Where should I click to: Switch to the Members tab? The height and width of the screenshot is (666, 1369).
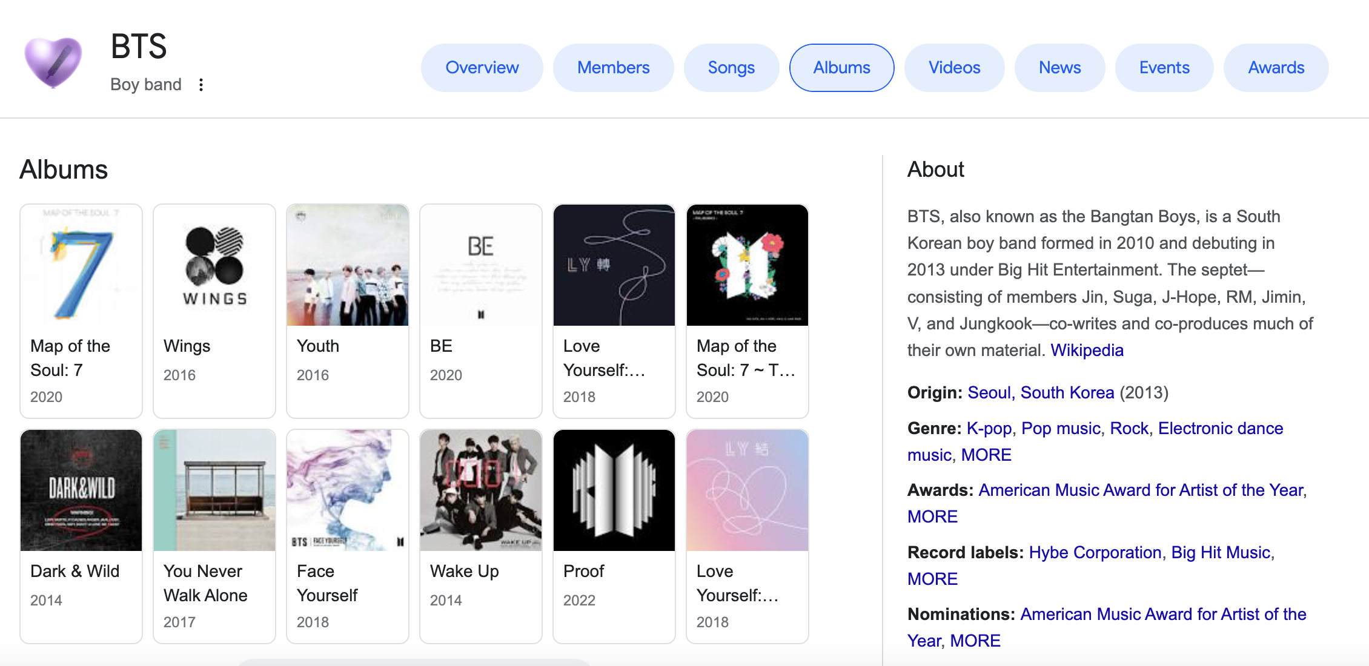[613, 67]
